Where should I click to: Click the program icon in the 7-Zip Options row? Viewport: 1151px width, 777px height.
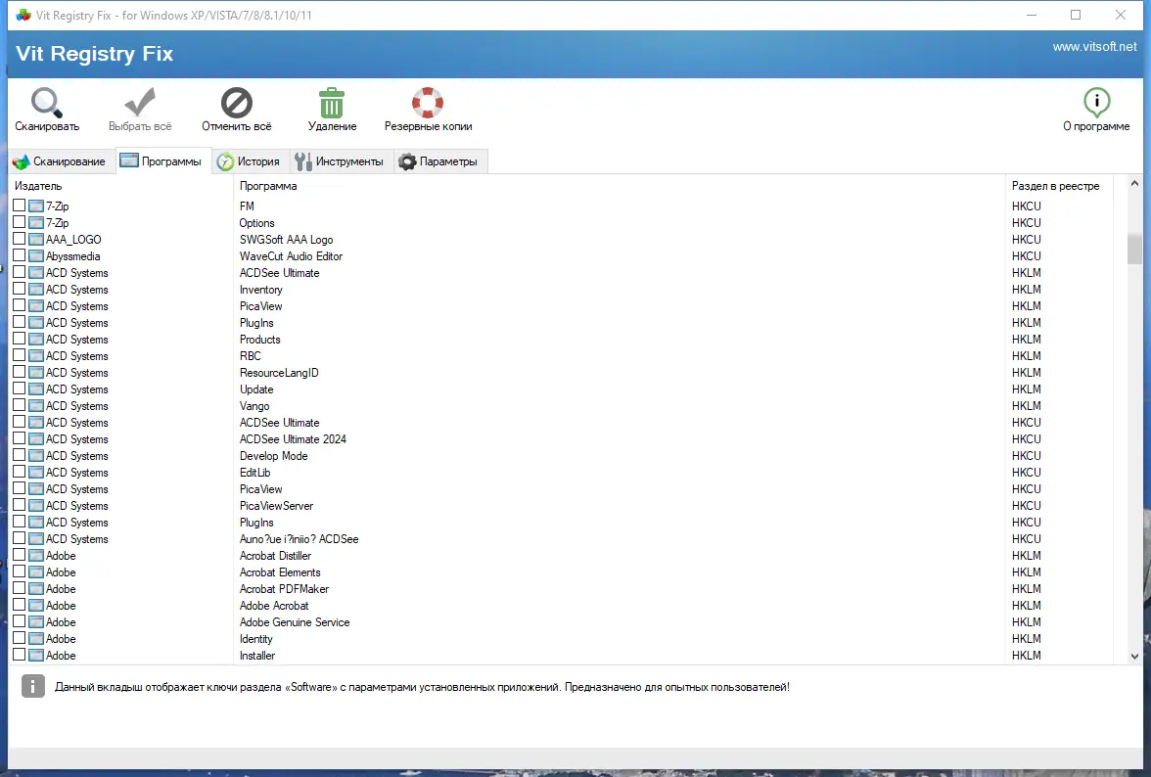coord(36,222)
